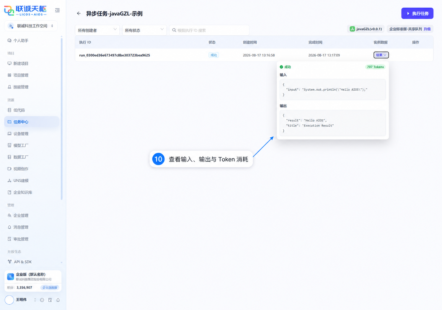Click the 创建时间 column header

pyautogui.click(x=250, y=42)
